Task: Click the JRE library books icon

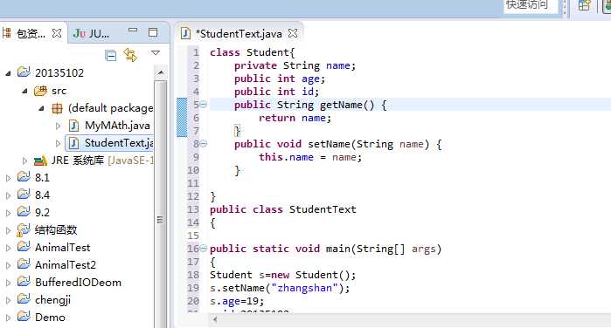Action: pyautogui.click(x=40, y=161)
